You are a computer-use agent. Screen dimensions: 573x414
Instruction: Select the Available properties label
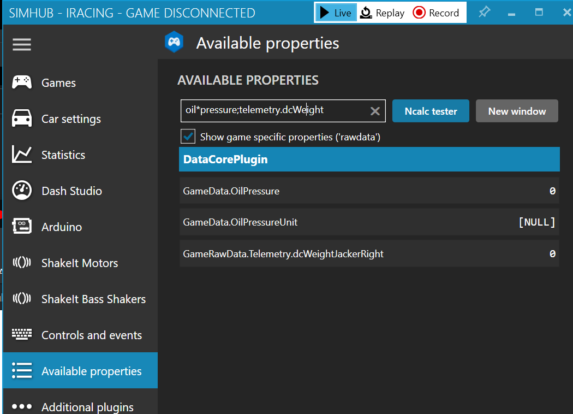(91, 371)
